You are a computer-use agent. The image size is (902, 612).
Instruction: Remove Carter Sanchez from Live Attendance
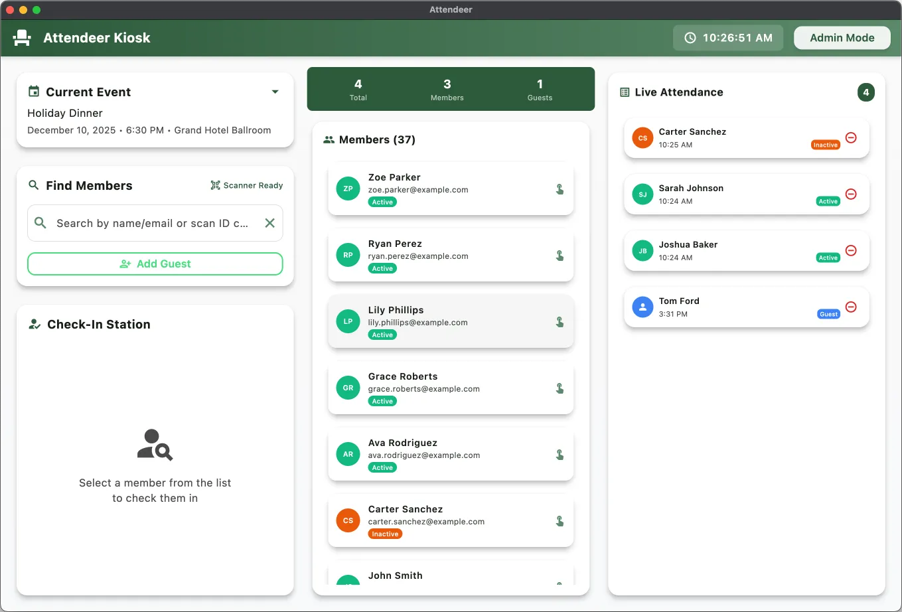tap(851, 137)
